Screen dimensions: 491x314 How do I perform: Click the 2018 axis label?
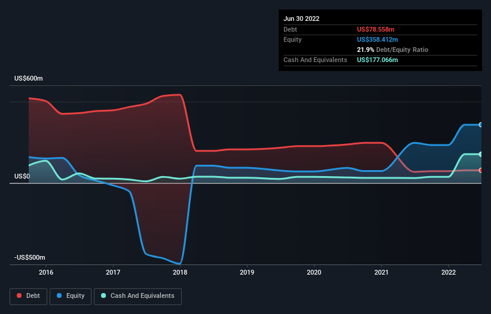click(180, 272)
